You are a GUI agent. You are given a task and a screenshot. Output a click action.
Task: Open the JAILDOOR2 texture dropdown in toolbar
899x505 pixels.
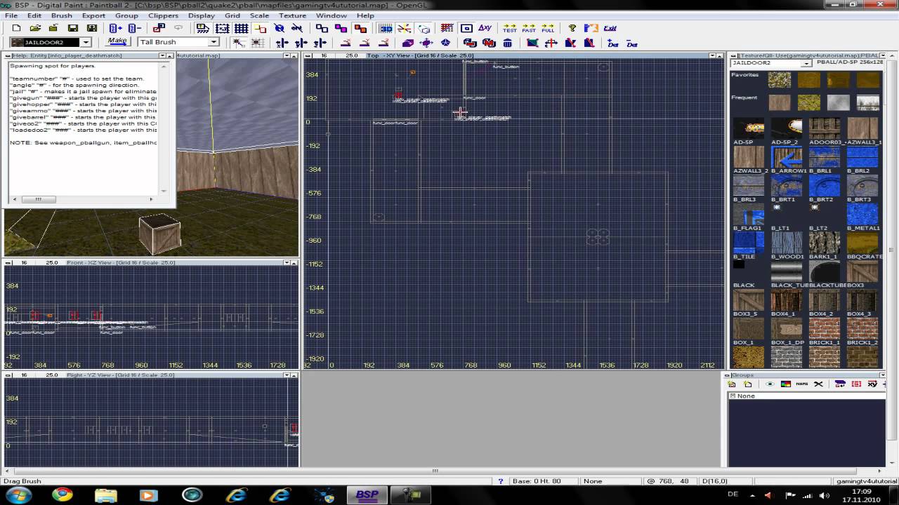tap(86, 43)
